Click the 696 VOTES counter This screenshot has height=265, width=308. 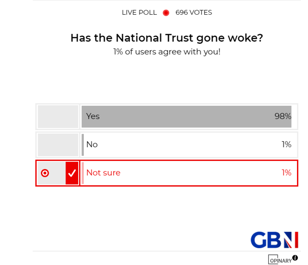coord(194,13)
